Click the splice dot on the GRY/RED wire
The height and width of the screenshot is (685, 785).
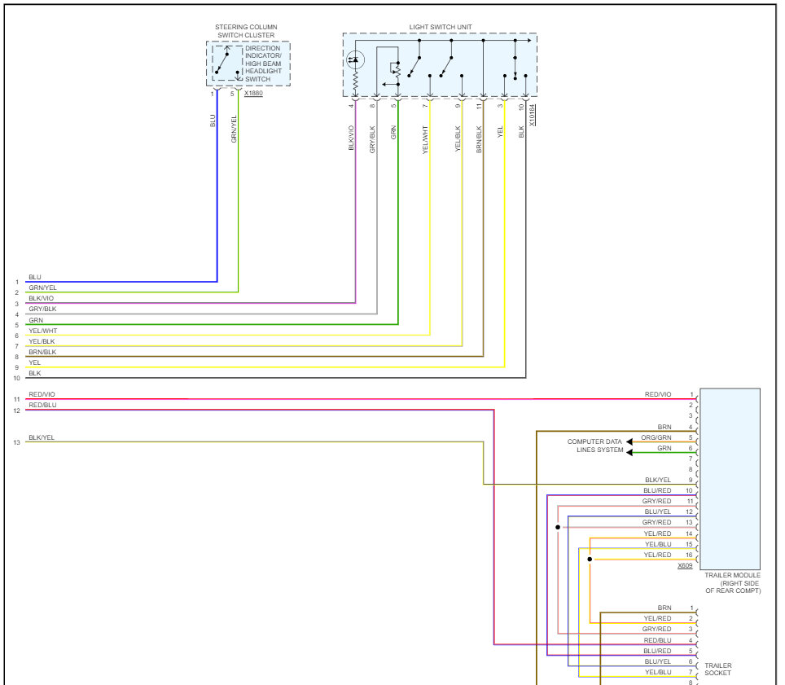pyautogui.click(x=558, y=527)
